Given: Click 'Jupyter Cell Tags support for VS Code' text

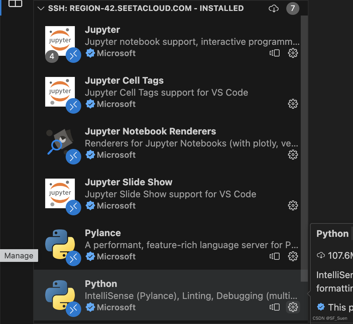Looking at the screenshot, I should (x=166, y=92).
